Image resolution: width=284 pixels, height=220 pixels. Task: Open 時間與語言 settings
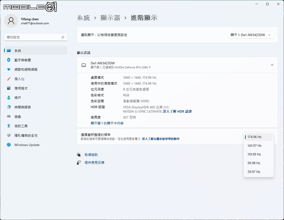(x=35, y=107)
